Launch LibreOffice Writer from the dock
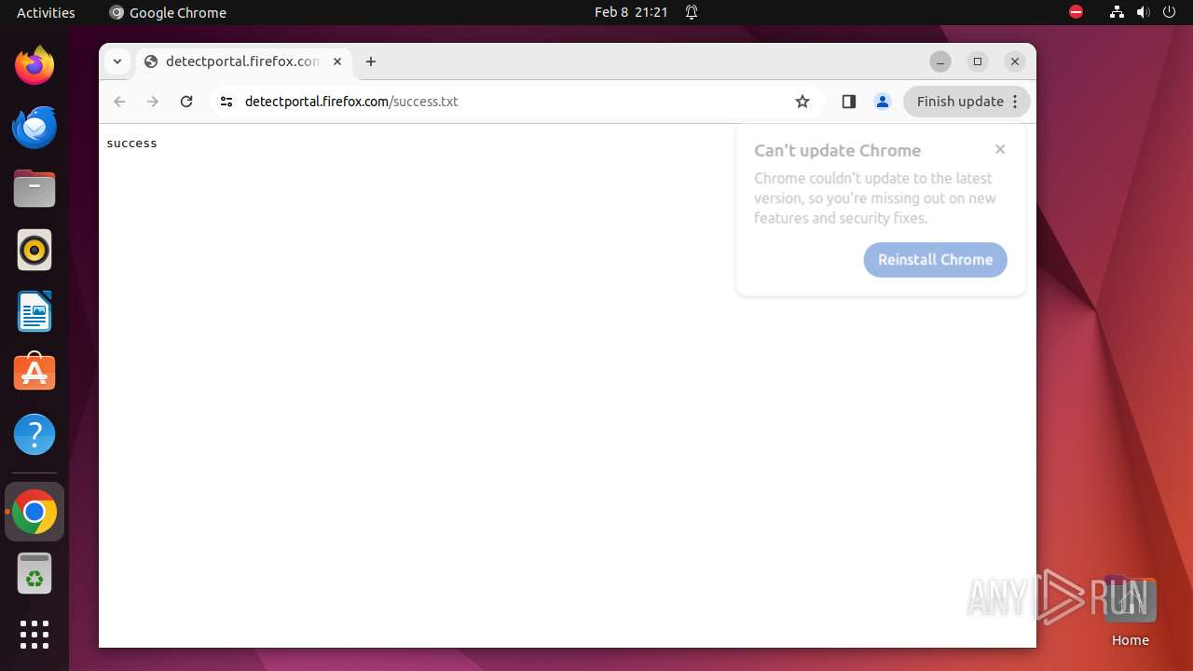Viewport: 1193px width, 671px height. click(x=34, y=311)
